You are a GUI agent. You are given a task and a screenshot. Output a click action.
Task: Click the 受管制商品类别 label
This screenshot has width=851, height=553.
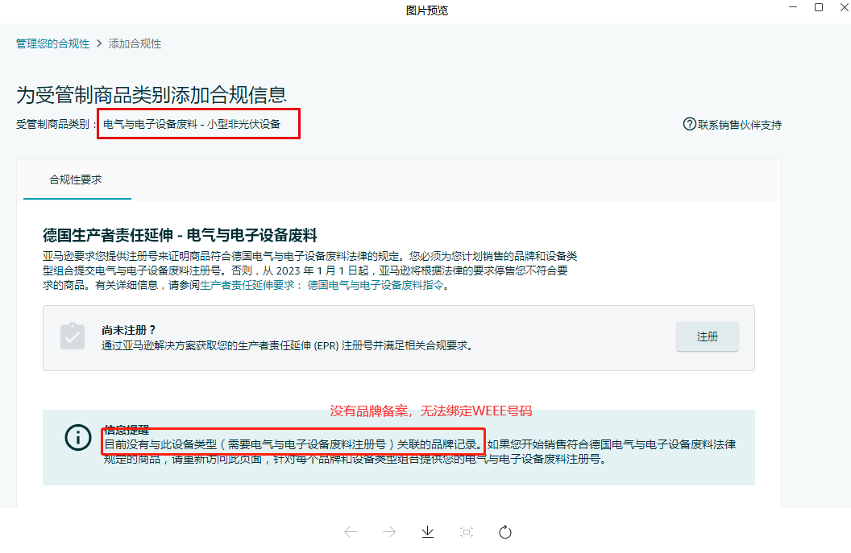pyautogui.click(x=52, y=124)
